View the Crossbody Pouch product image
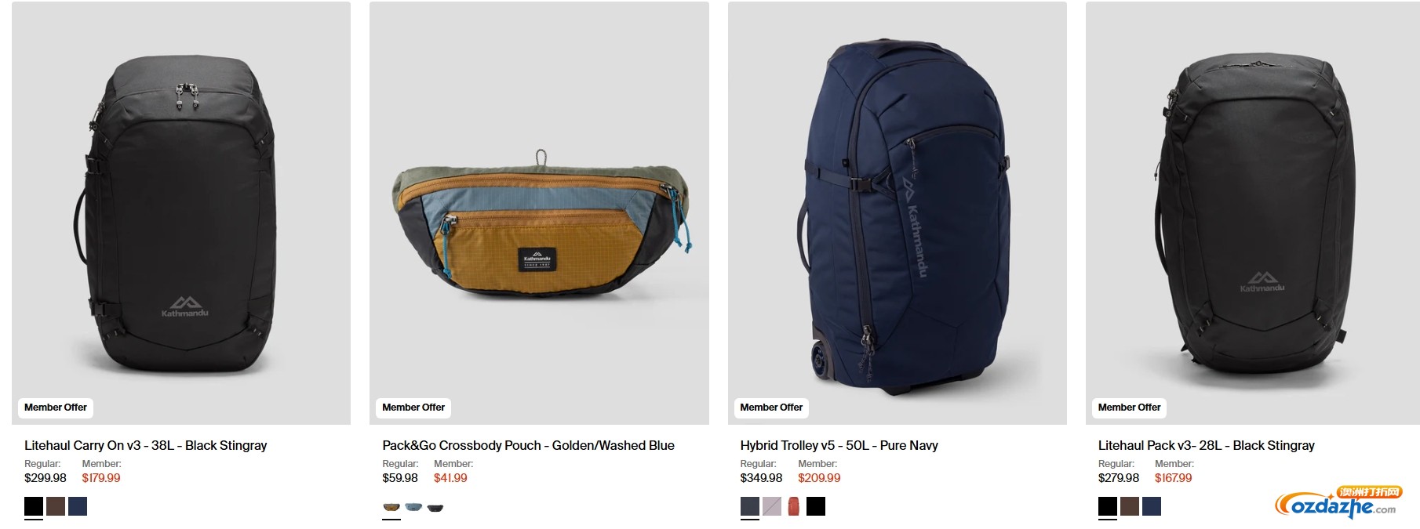Image resolution: width=1420 pixels, height=529 pixels. (539, 213)
